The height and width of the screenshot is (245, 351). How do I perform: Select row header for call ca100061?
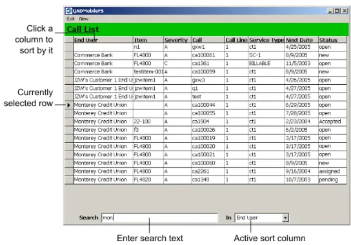coord(69,55)
